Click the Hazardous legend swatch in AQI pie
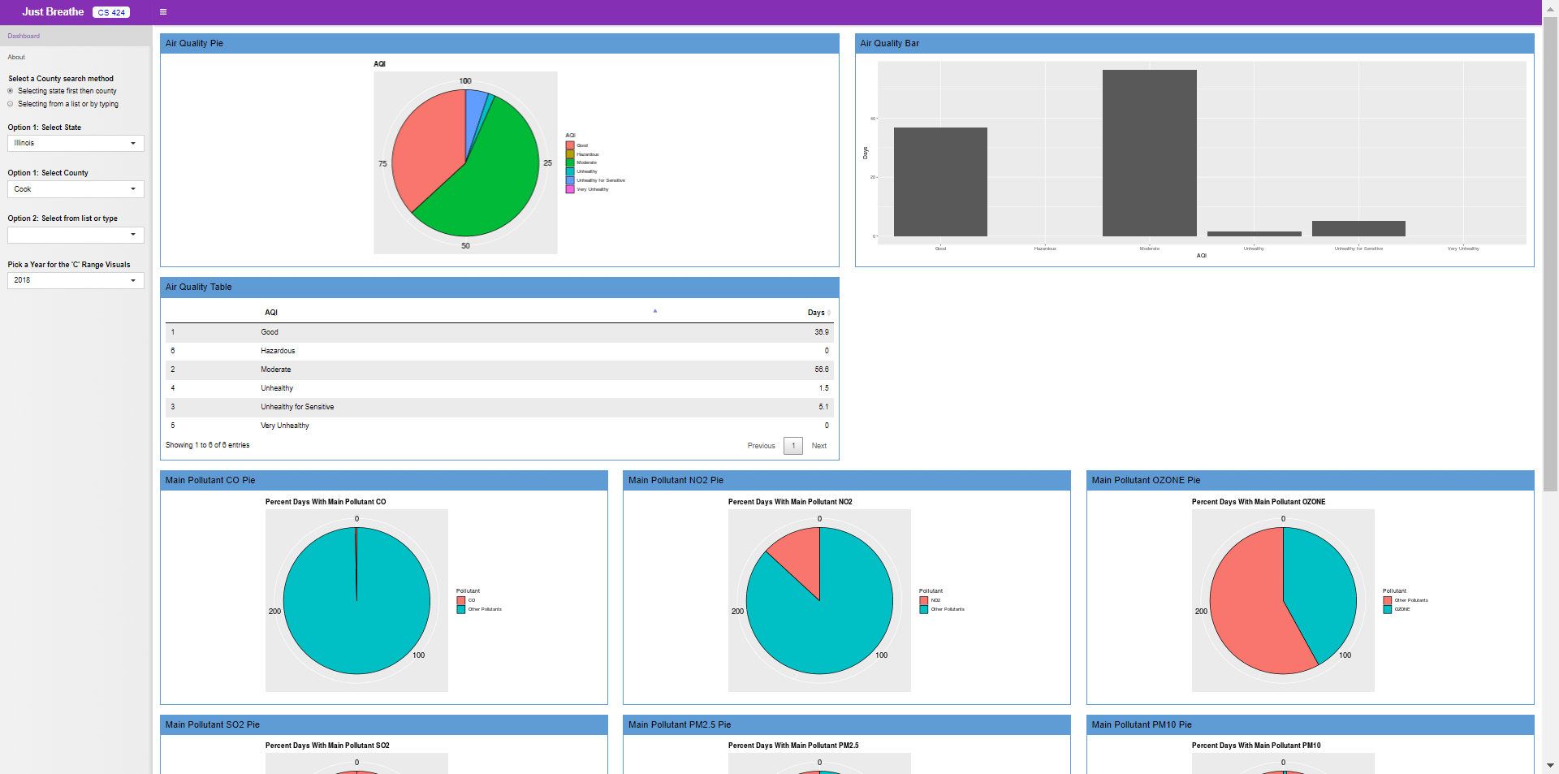 pos(570,154)
